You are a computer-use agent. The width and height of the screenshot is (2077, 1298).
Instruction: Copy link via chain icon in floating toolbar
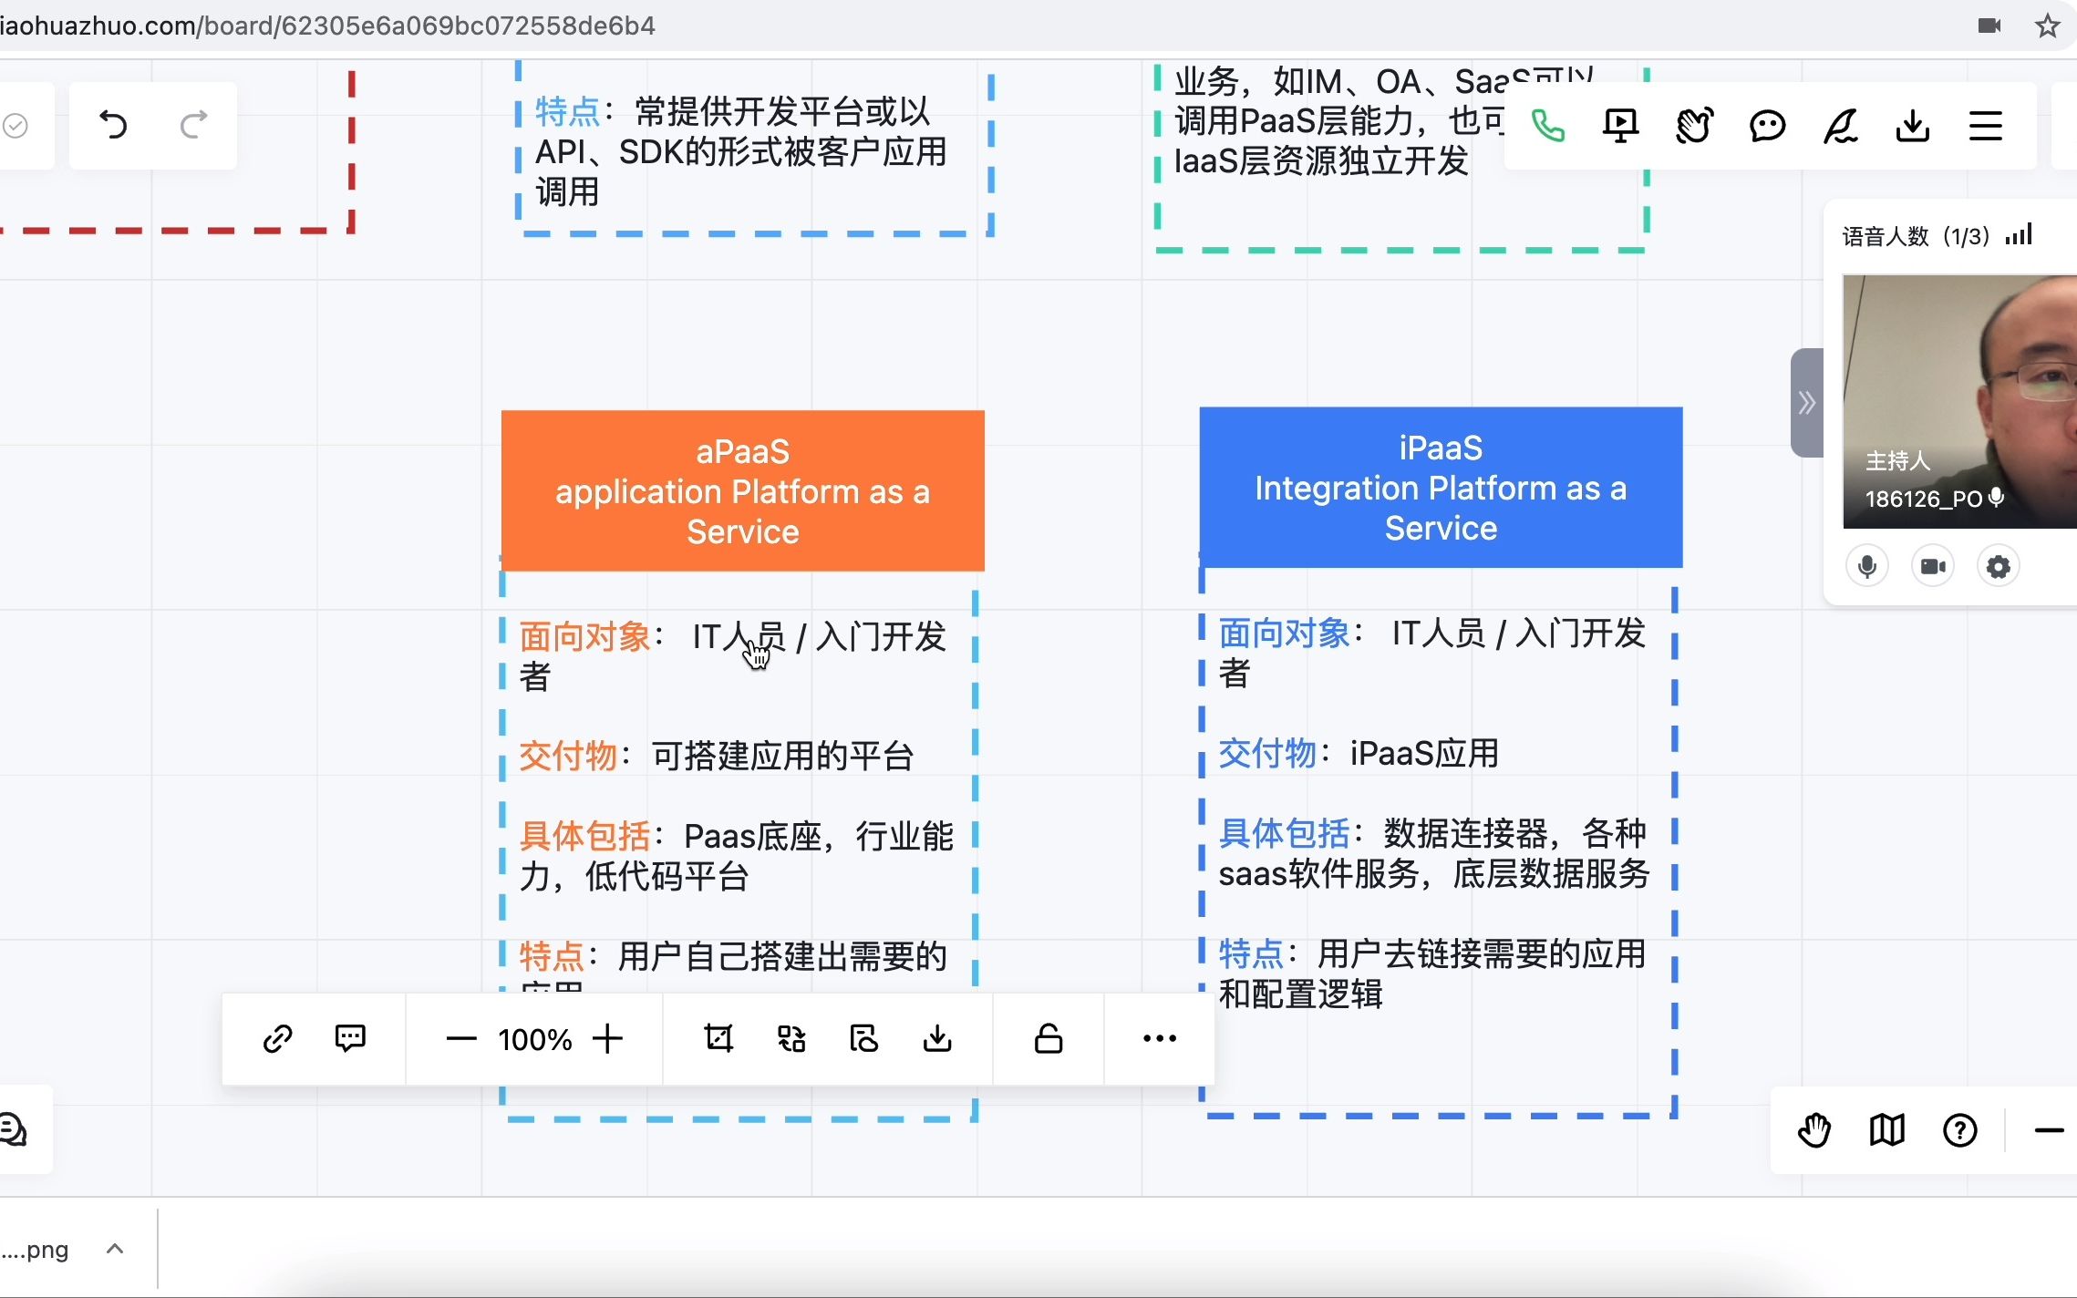[277, 1039]
